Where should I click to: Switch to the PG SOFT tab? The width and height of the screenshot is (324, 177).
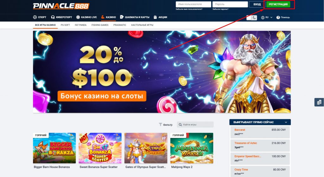coord(65,25)
